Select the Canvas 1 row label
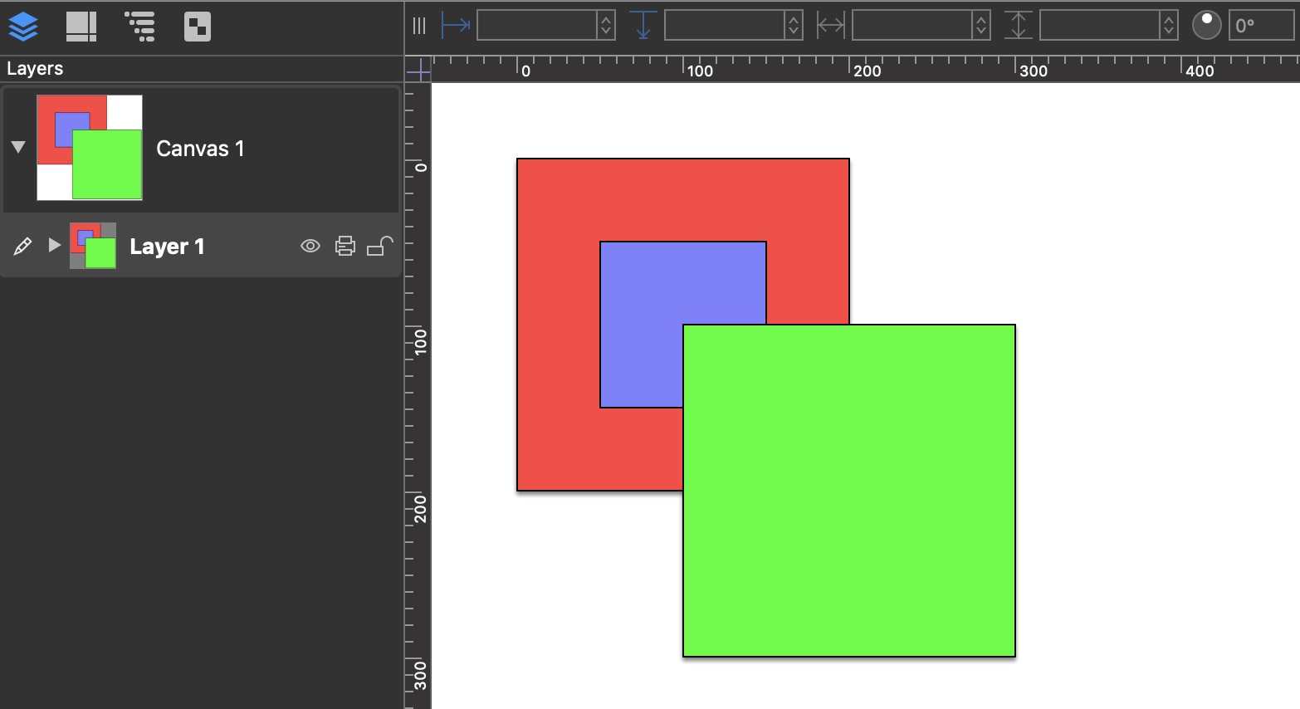Viewport: 1300px width, 709px height. click(200, 149)
